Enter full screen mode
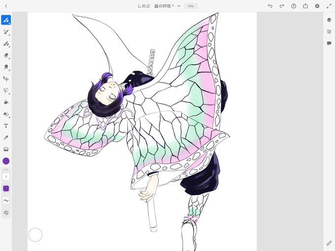 tap(329, 6)
